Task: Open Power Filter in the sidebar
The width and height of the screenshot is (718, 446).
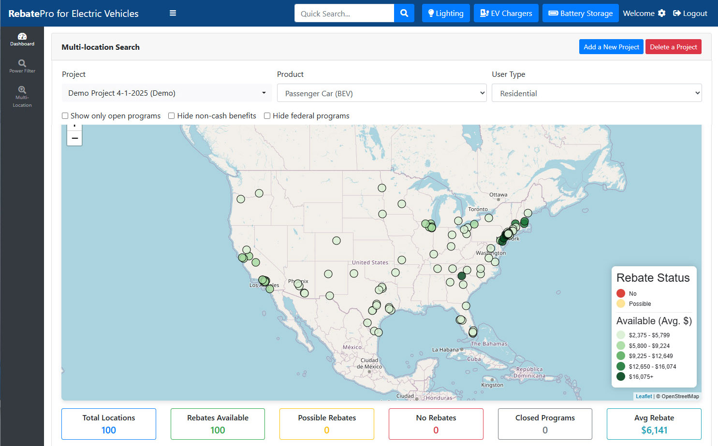Action: coord(22,67)
